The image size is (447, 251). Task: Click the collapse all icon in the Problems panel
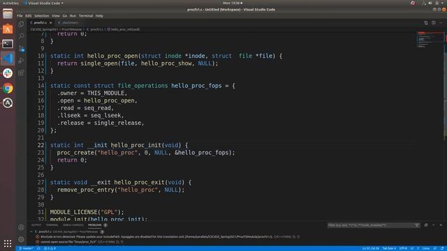(426, 225)
